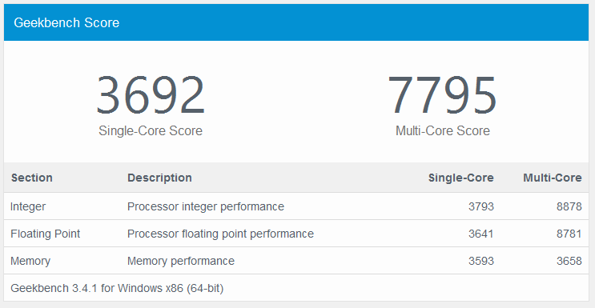Click the Single-Core column header
The image size is (595, 308).
tap(461, 178)
